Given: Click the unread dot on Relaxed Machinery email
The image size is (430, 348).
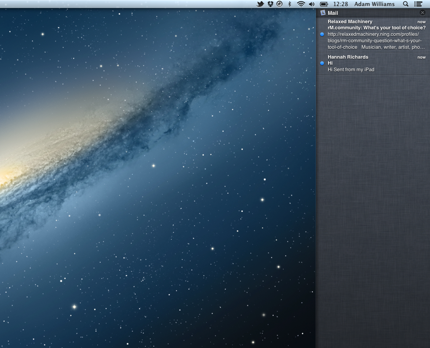Looking at the screenshot, I should pos(322,34).
